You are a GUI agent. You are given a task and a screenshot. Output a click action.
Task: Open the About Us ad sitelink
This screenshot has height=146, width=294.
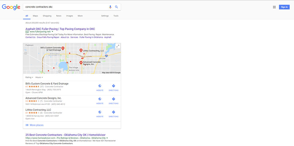coord(65,37)
